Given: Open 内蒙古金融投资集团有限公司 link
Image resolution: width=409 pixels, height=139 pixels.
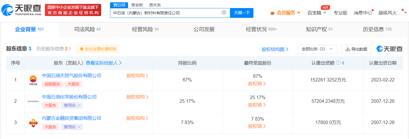Looking at the screenshot, I should click(72, 118).
